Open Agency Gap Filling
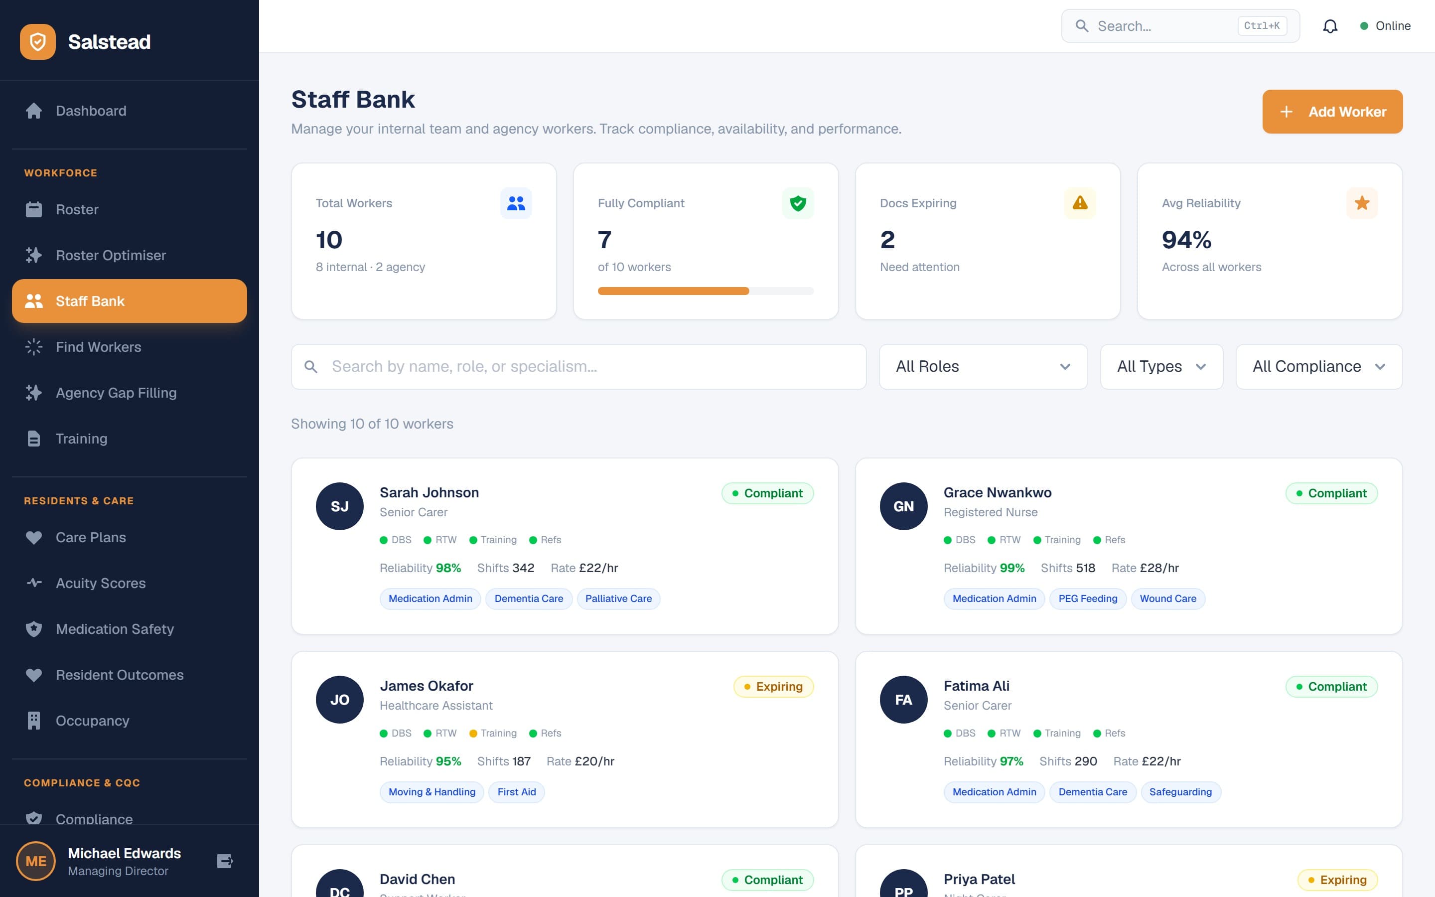The width and height of the screenshot is (1435, 897). (x=129, y=393)
